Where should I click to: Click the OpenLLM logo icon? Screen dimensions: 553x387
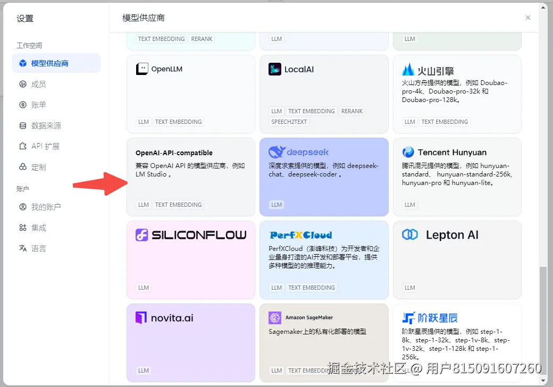(x=142, y=69)
